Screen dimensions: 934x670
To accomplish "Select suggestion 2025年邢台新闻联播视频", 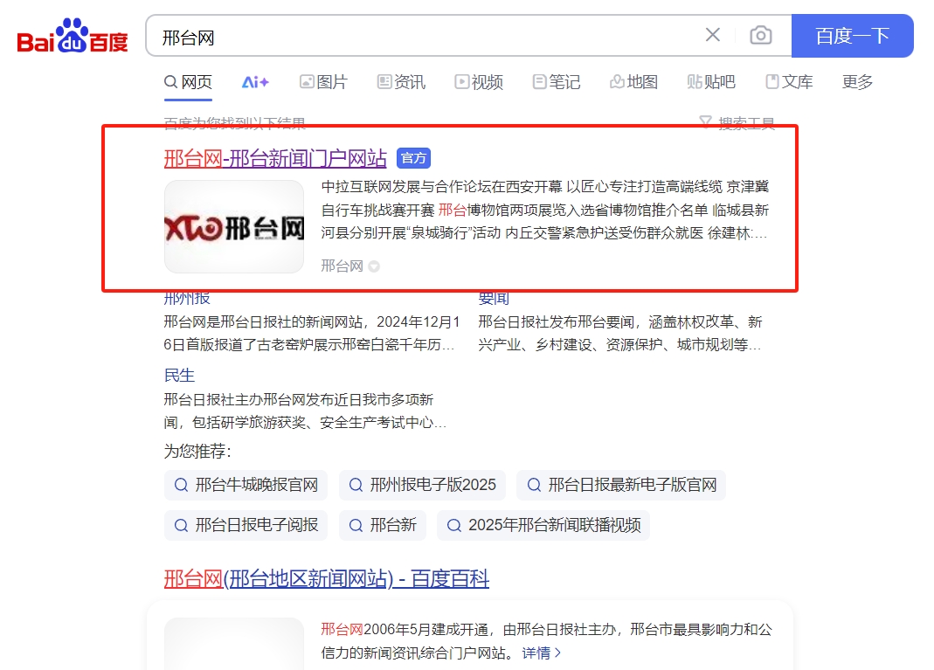I will coord(543,525).
